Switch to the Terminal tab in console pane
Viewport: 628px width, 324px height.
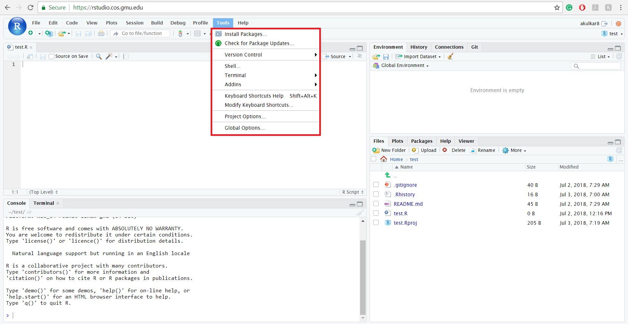[x=44, y=203]
